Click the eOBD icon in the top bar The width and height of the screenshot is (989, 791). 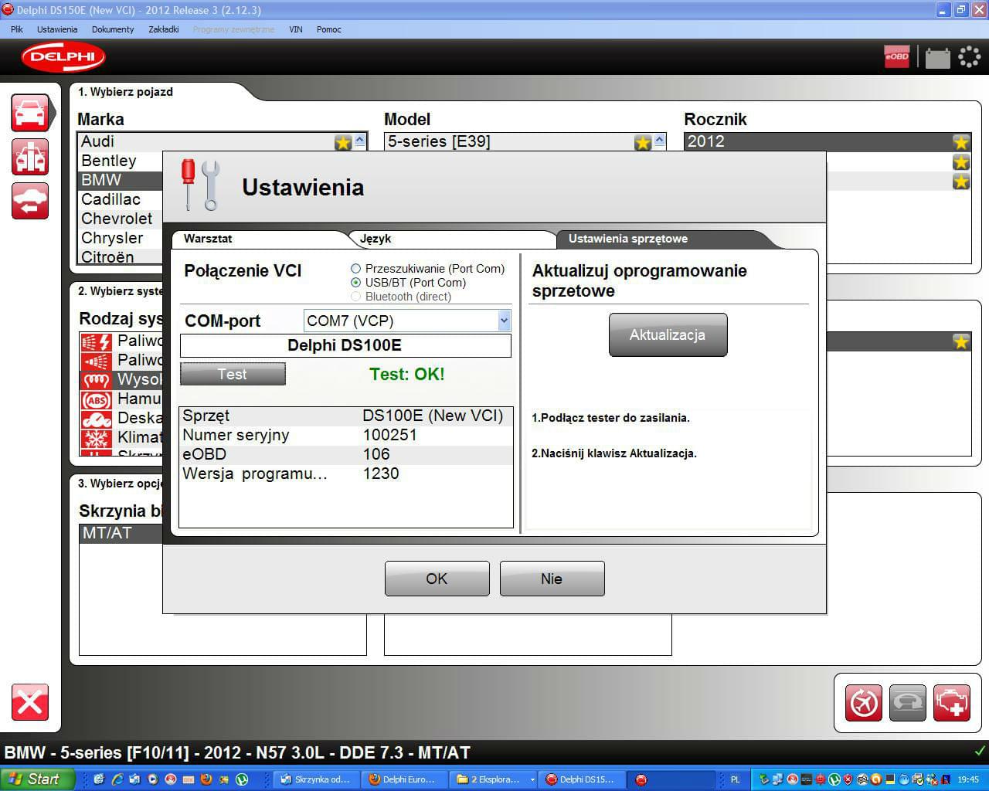coord(897,56)
